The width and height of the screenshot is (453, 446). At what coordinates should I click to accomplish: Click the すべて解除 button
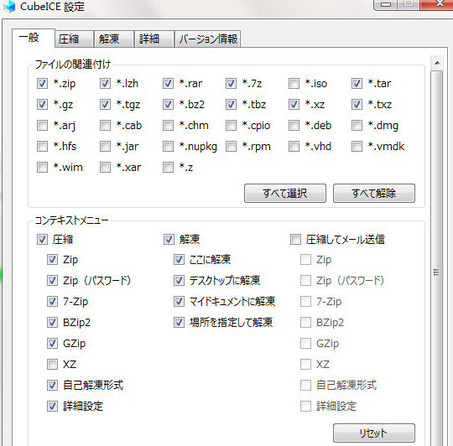[374, 193]
